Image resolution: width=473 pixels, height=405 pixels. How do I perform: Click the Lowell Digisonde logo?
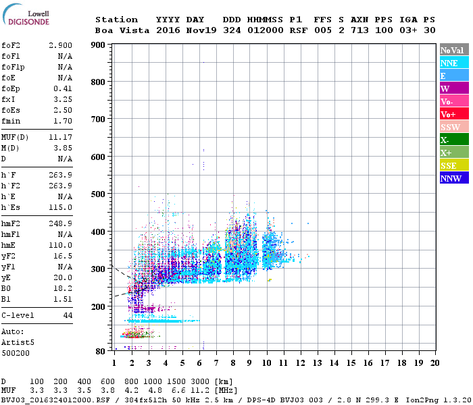click(x=26, y=14)
